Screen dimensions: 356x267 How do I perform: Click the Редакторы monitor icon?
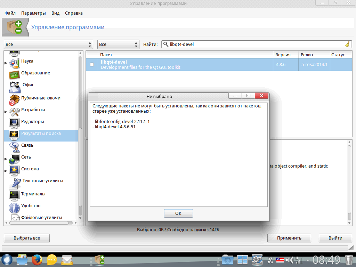point(14,123)
